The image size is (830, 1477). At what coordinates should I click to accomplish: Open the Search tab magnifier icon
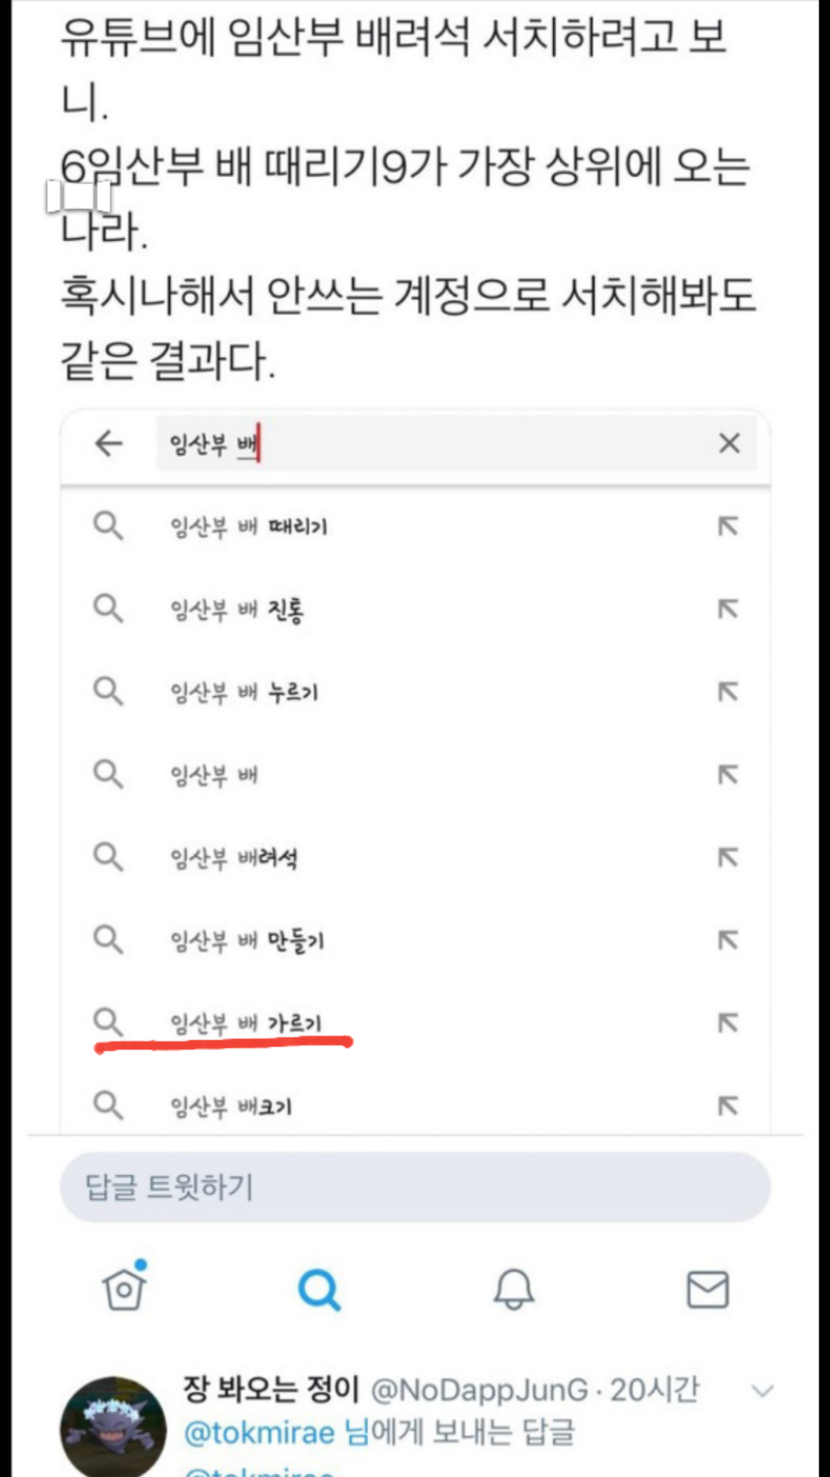319,1289
